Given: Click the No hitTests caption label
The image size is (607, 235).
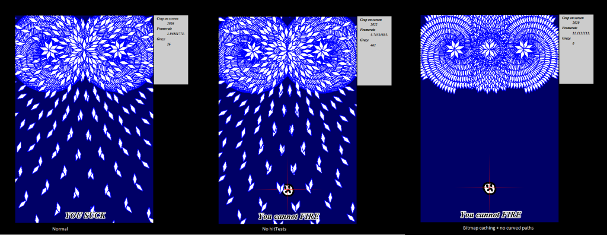Looking at the screenshot, I should (274, 229).
